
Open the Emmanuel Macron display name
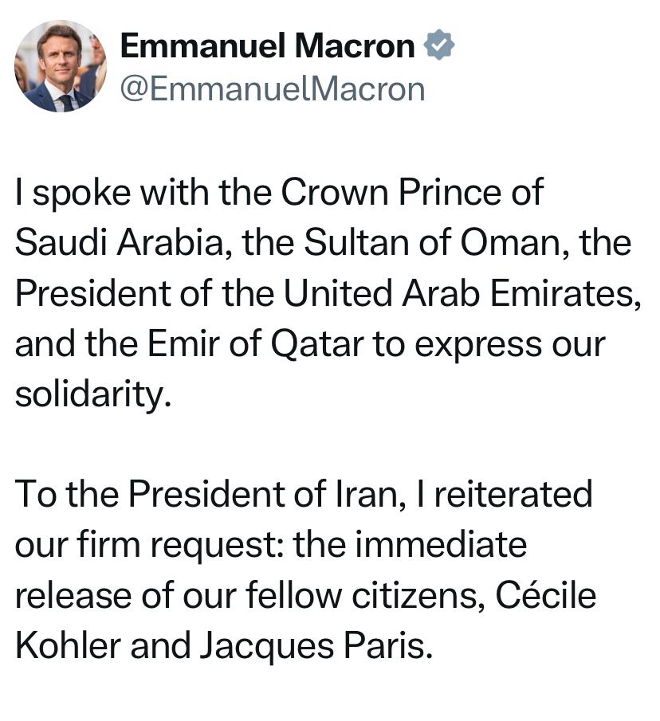pyautogui.click(x=267, y=45)
